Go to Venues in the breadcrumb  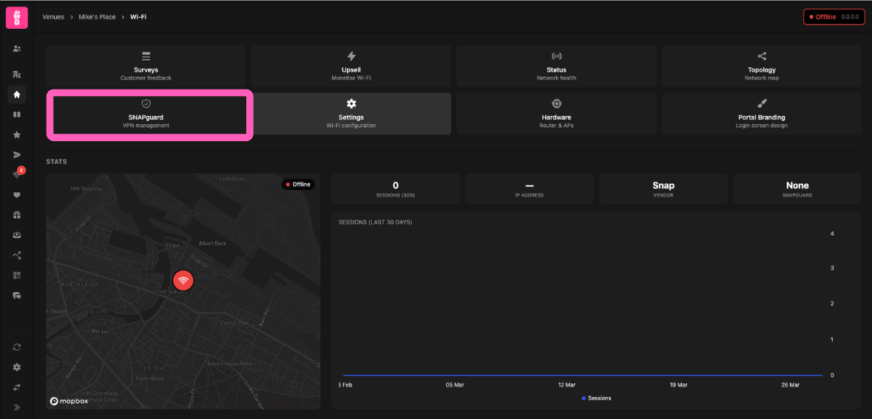click(53, 17)
